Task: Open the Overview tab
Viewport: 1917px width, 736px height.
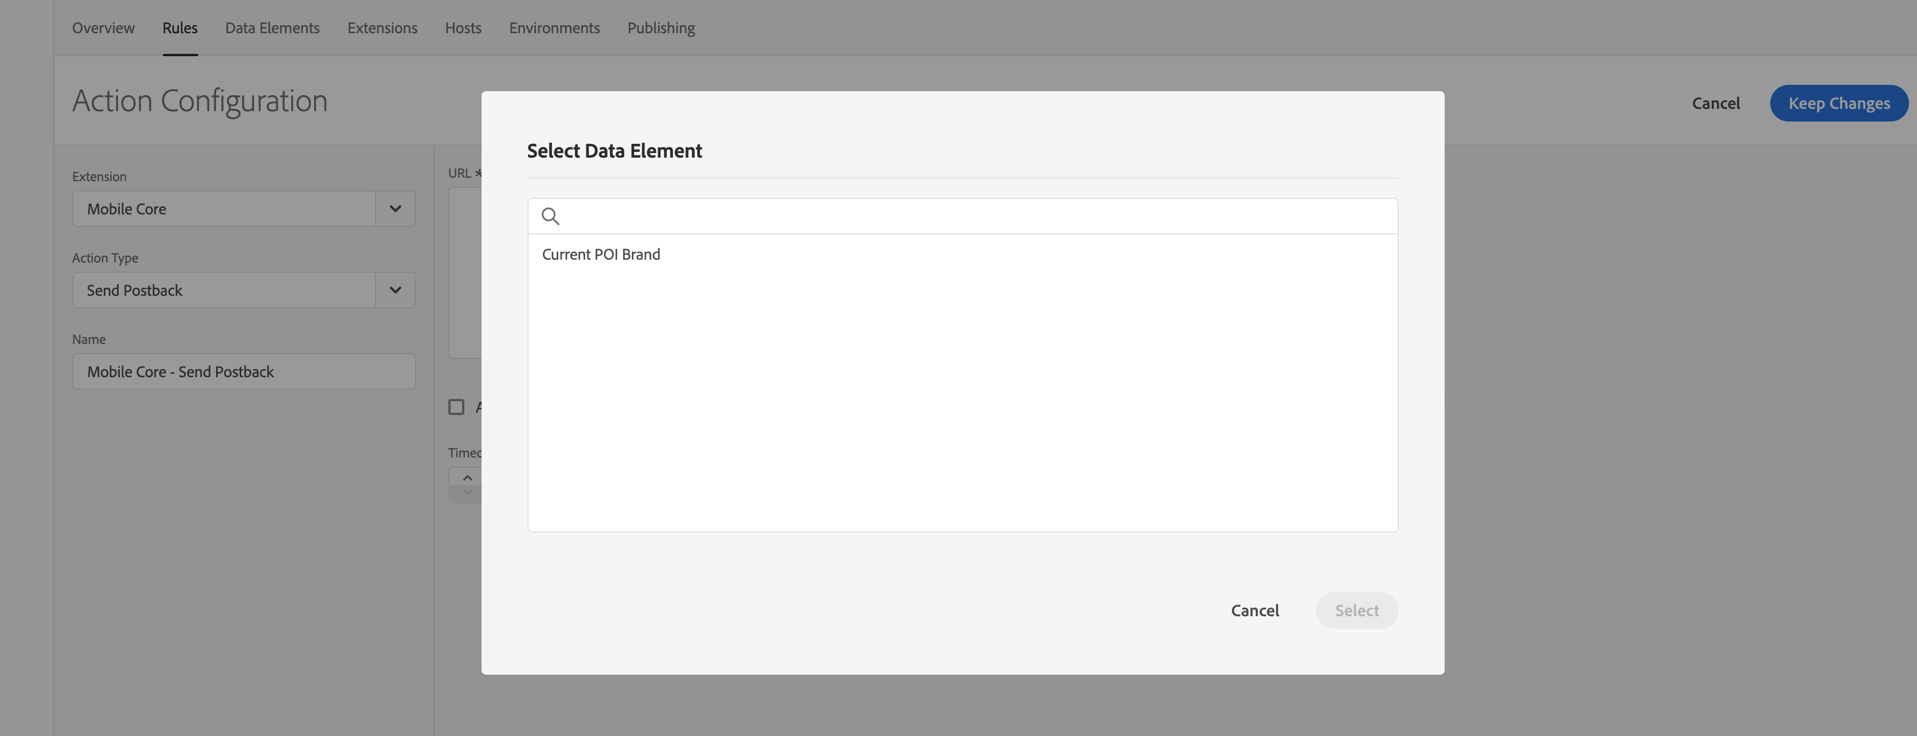Action: coord(103,28)
